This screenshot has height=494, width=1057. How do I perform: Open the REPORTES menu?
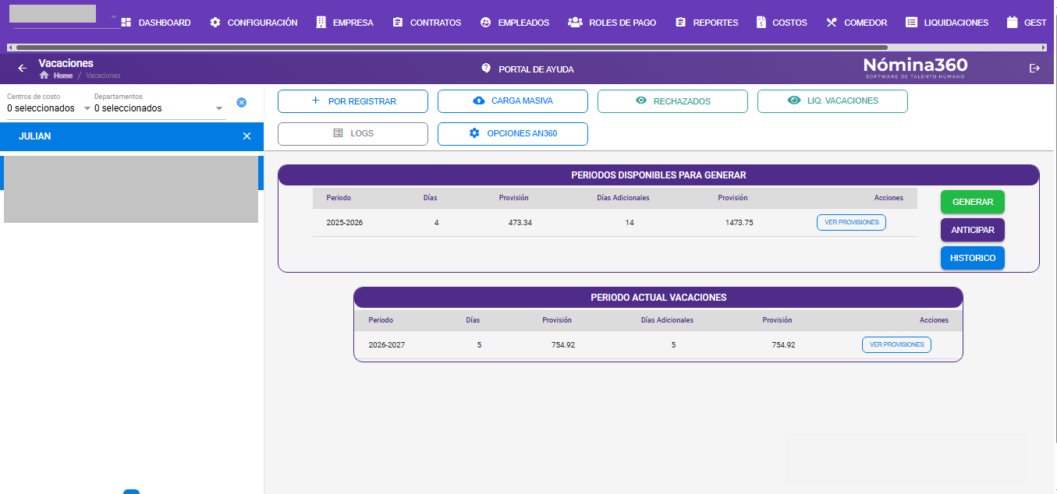706,23
